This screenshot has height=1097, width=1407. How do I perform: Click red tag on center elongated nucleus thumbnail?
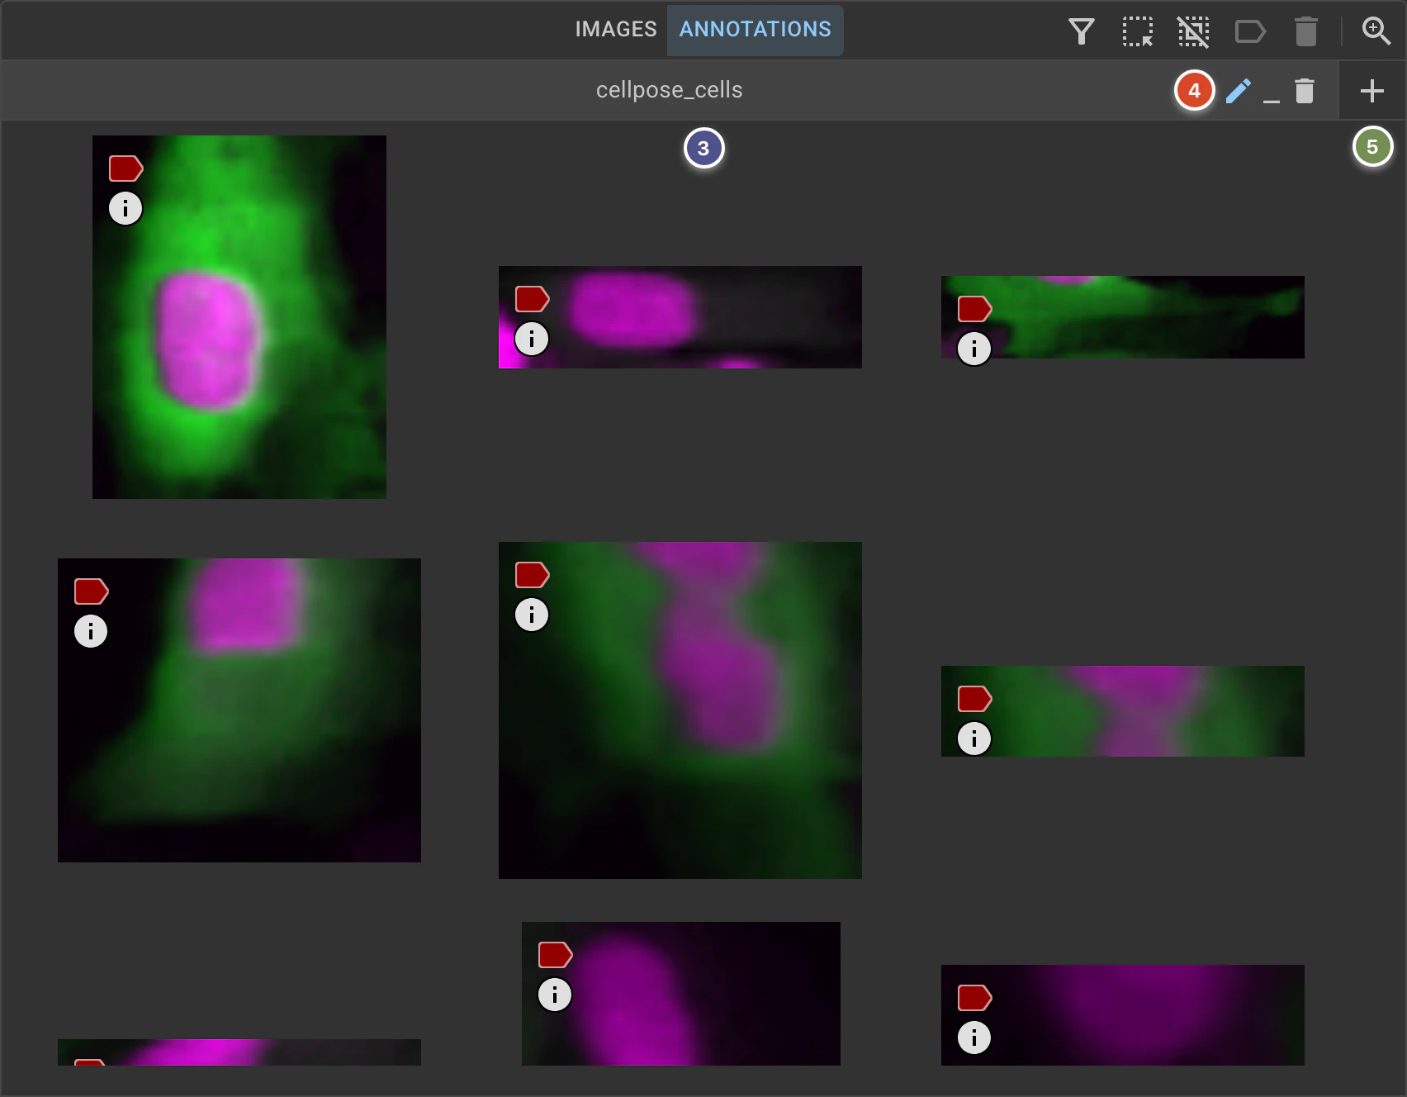[x=532, y=575]
